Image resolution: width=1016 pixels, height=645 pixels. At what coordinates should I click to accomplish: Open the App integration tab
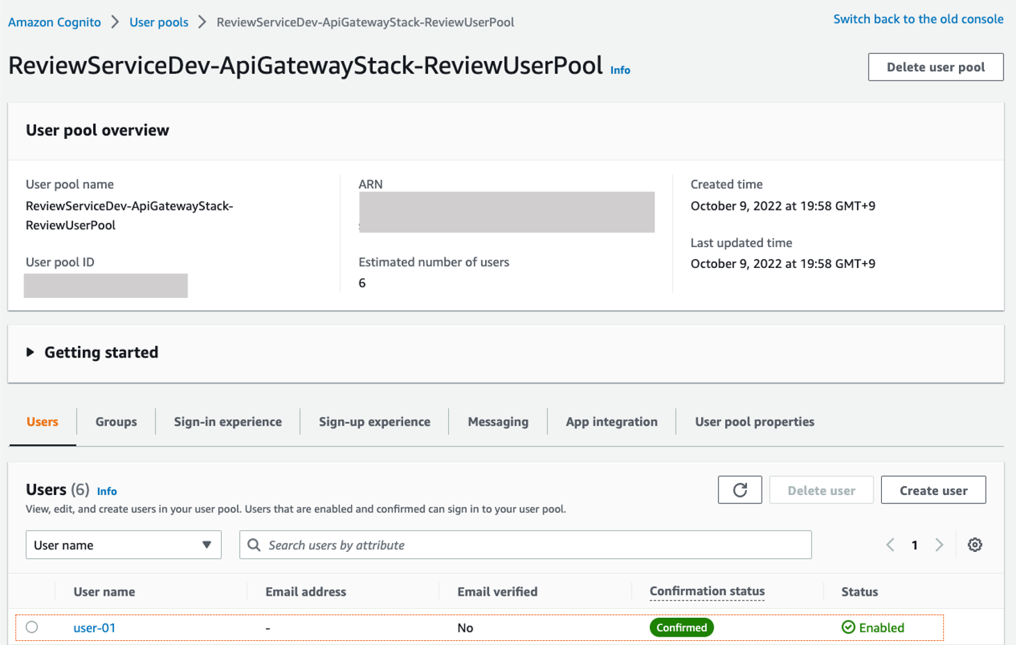(612, 421)
